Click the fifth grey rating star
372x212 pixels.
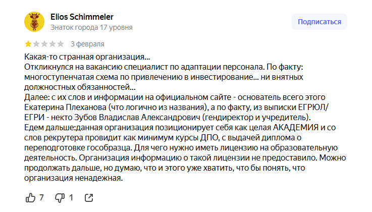pyautogui.click(x=61, y=44)
